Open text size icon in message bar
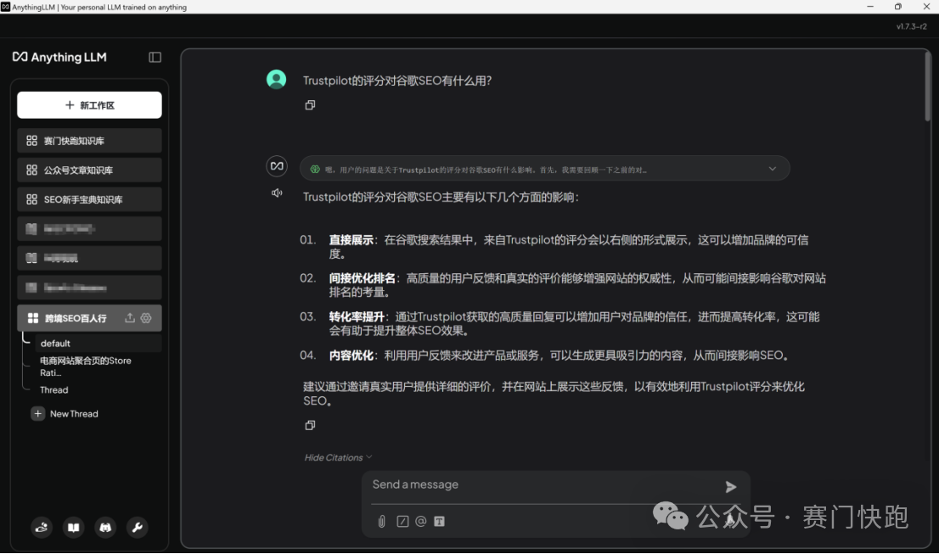The width and height of the screenshot is (939, 554). 440,522
